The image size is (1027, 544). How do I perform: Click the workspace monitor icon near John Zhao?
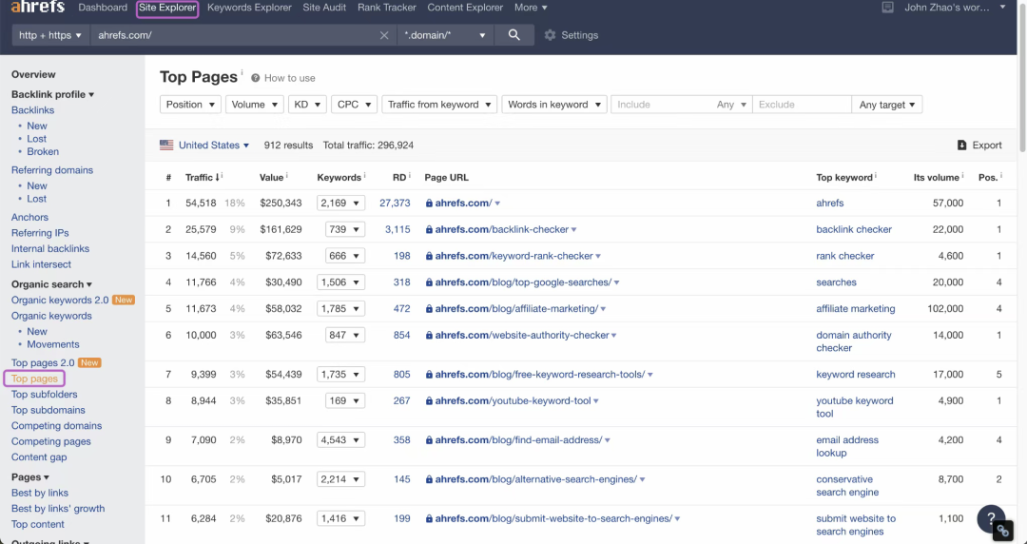click(887, 8)
